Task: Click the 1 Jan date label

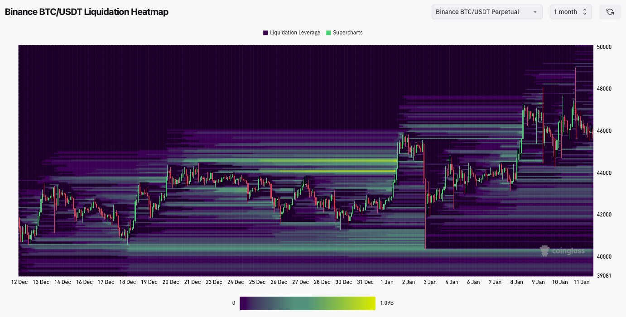Action: point(387,282)
